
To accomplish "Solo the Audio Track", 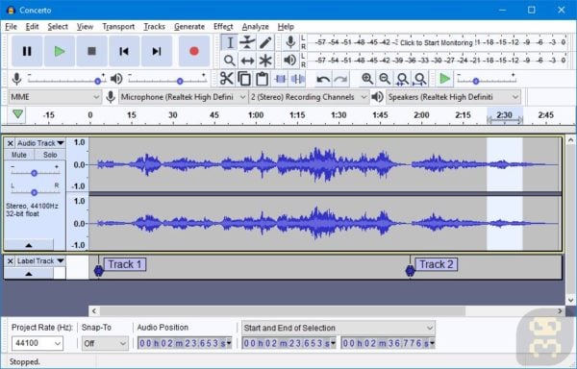I will pos(50,155).
